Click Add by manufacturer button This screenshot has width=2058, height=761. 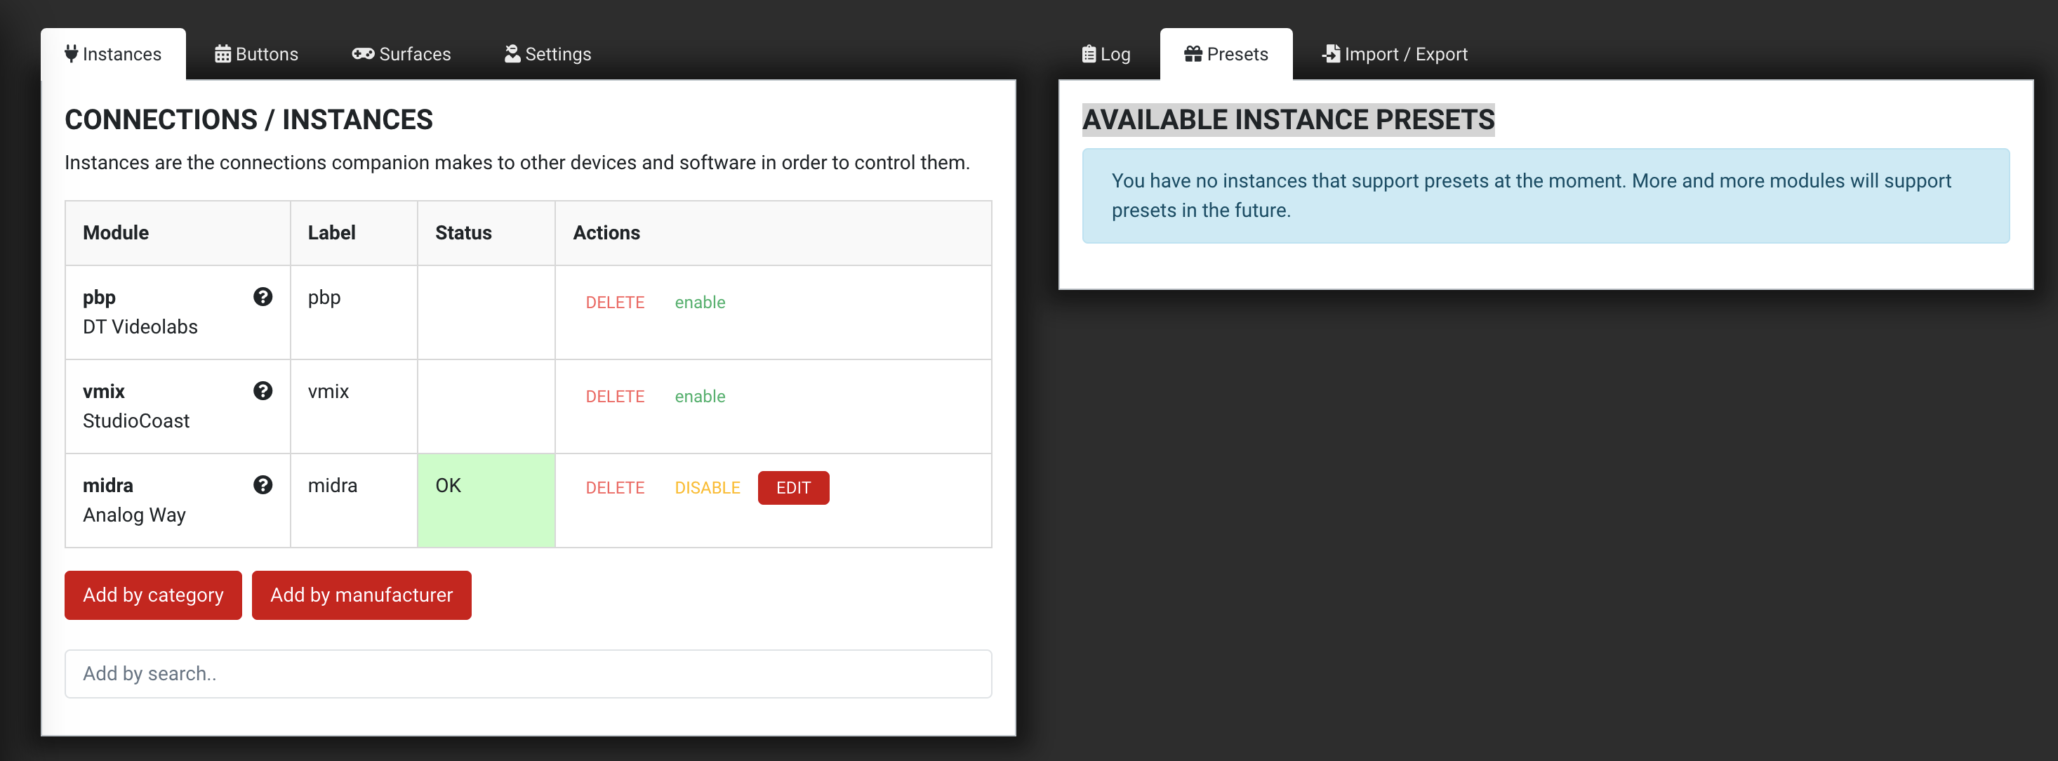362,595
